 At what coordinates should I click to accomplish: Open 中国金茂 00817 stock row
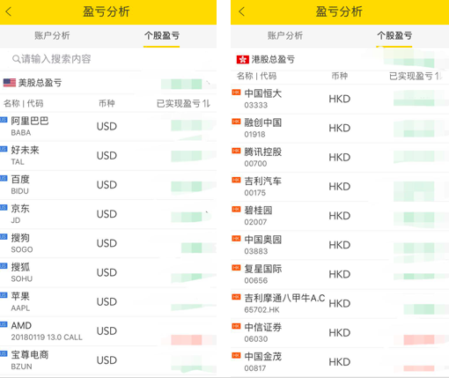coord(340,362)
